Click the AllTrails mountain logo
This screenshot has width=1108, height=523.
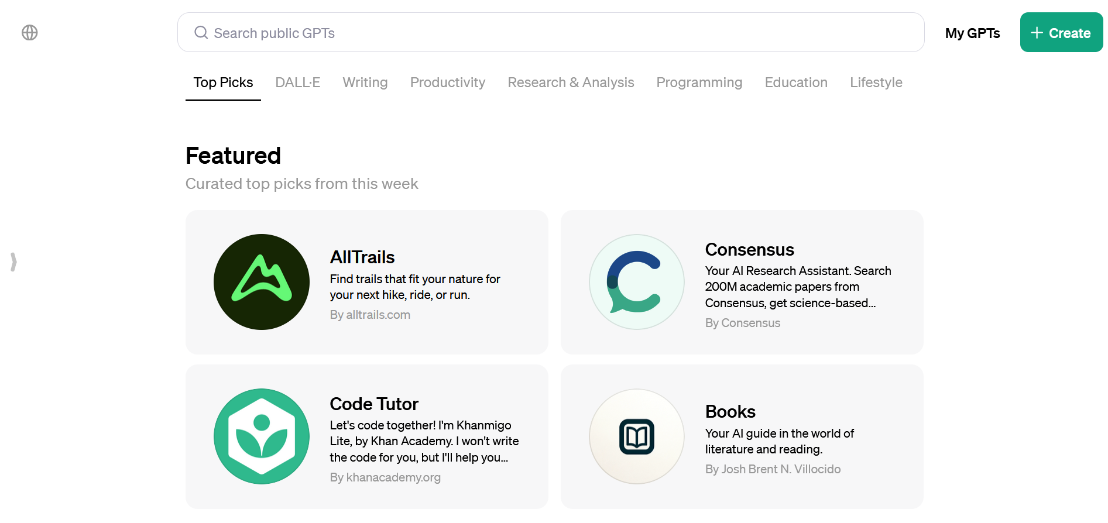(262, 282)
